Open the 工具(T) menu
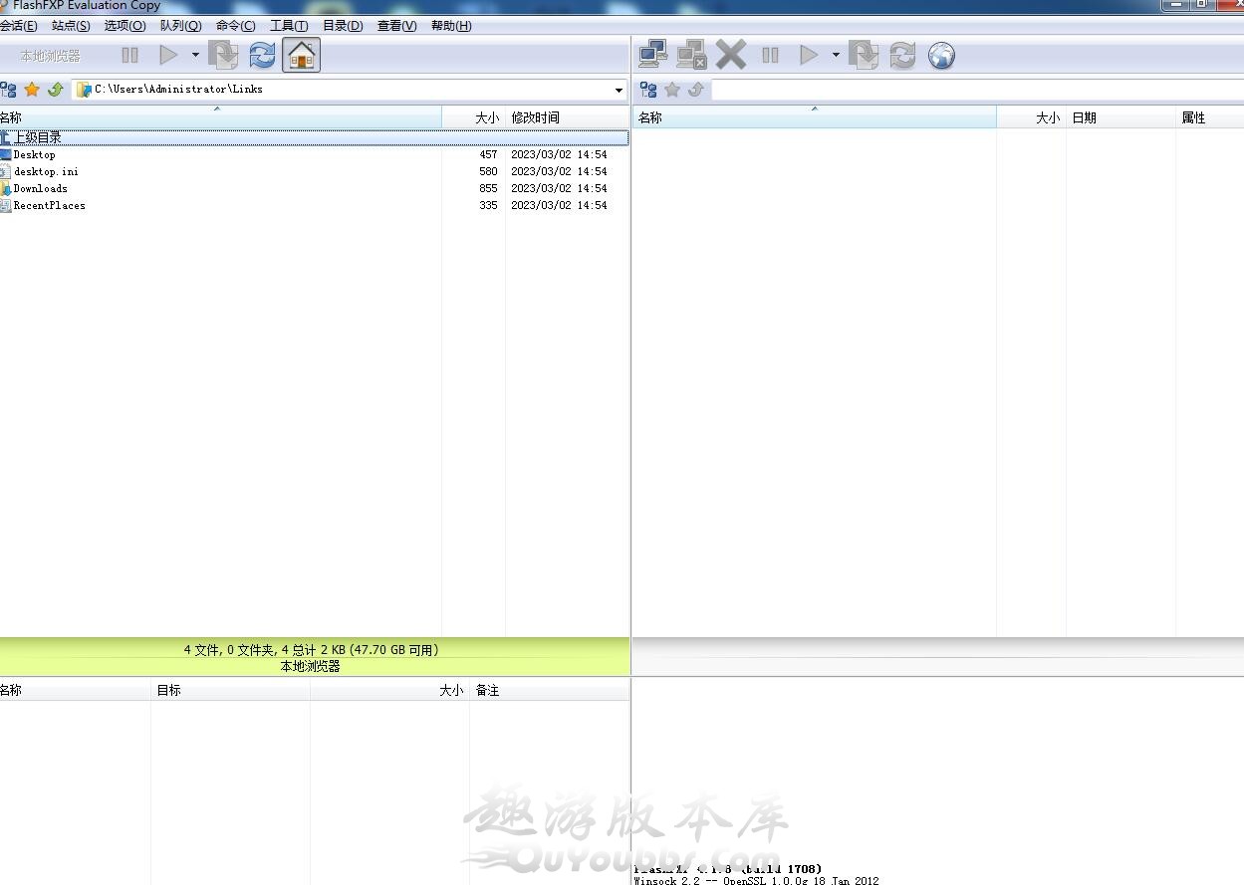The height and width of the screenshot is (885, 1244). coord(289,26)
